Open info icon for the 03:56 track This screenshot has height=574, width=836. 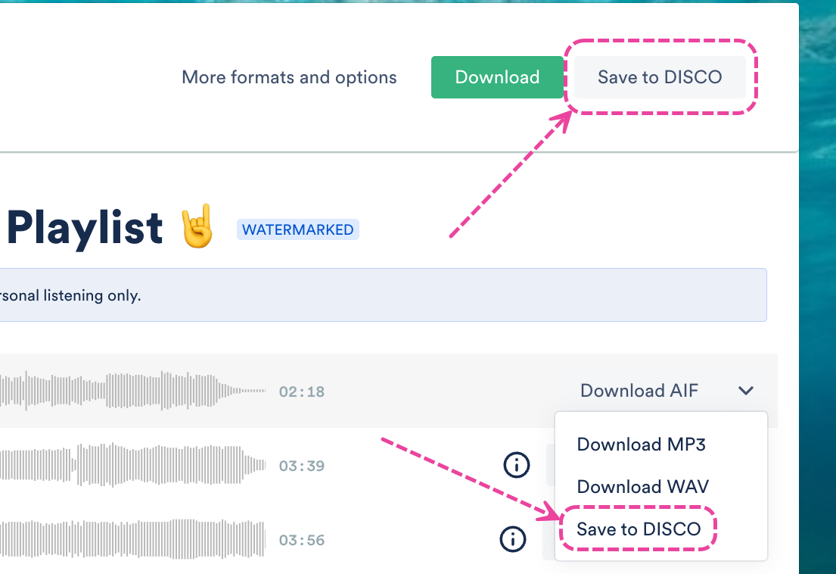point(513,539)
